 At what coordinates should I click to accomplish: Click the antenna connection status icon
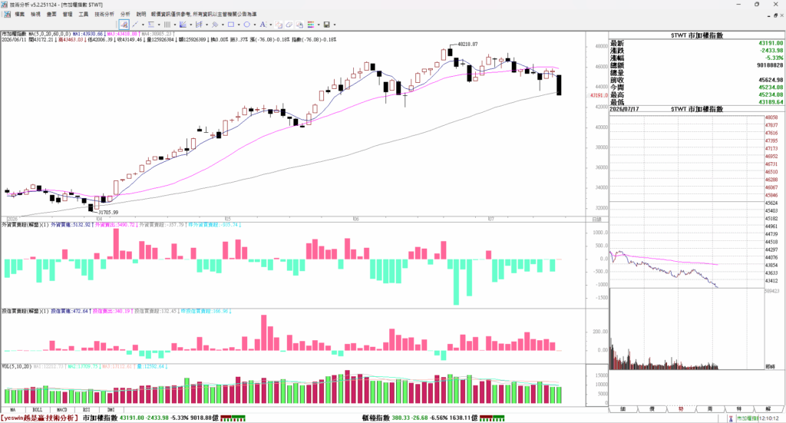click(x=731, y=418)
